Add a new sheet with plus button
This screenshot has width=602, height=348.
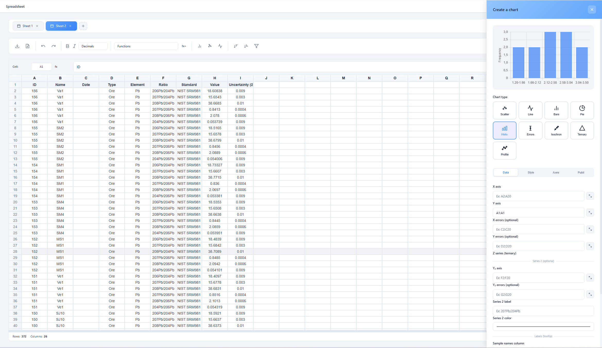point(83,26)
